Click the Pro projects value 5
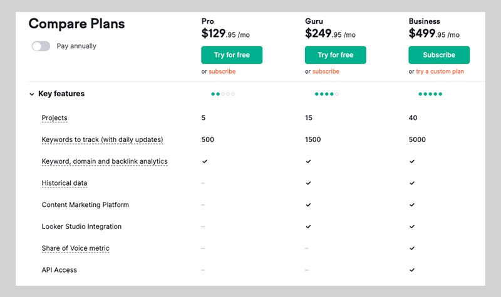This screenshot has height=297, width=501. (204, 118)
